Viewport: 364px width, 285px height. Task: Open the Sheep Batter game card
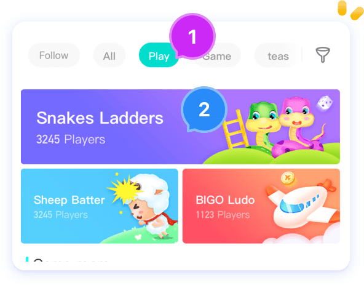[100, 206]
